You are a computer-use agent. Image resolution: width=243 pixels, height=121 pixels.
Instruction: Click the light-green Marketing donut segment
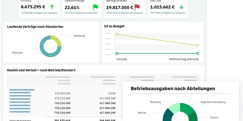[x=174, y=108]
